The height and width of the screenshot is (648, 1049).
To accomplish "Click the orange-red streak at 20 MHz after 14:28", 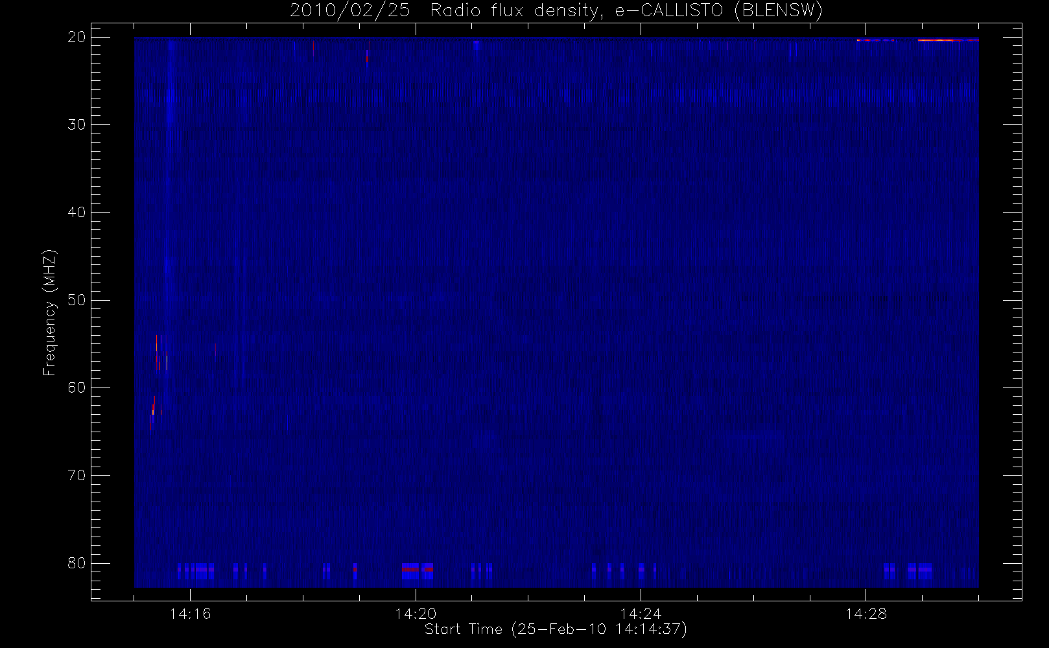I will tap(947, 40).
